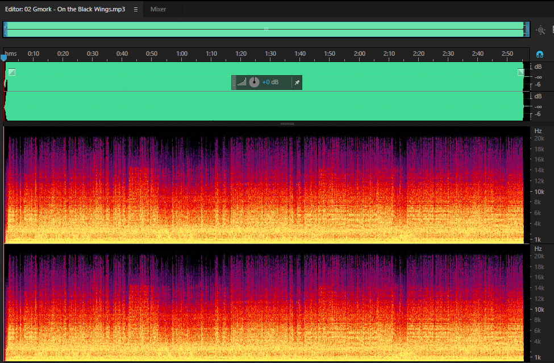Switch to the Mixer tab
This screenshot has width=554, height=363.
[x=158, y=9]
